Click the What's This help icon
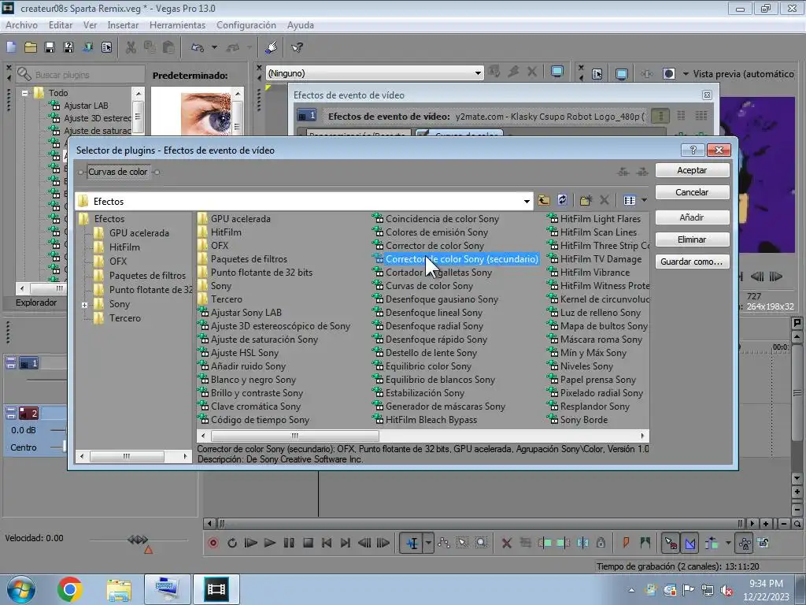Screen dimensions: 806x605 pyautogui.click(x=297, y=47)
